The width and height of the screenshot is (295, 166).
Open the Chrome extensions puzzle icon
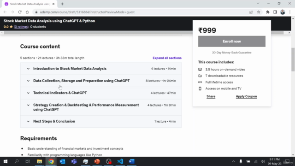(x=268, y=12)
